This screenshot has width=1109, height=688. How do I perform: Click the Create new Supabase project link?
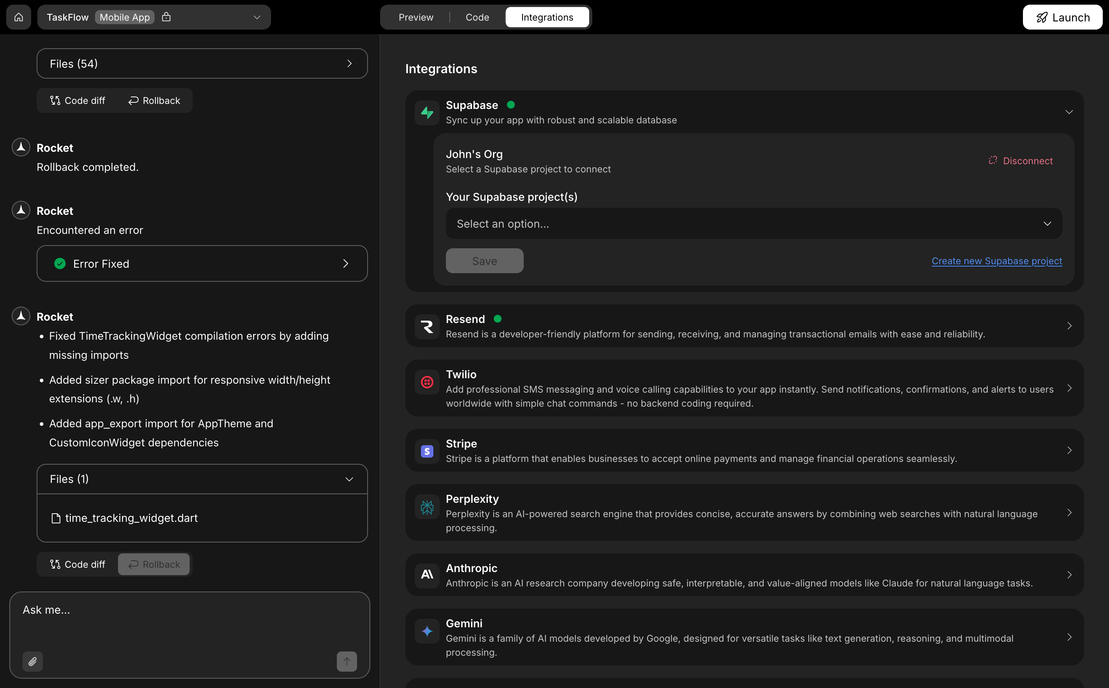tap(996, 261)
